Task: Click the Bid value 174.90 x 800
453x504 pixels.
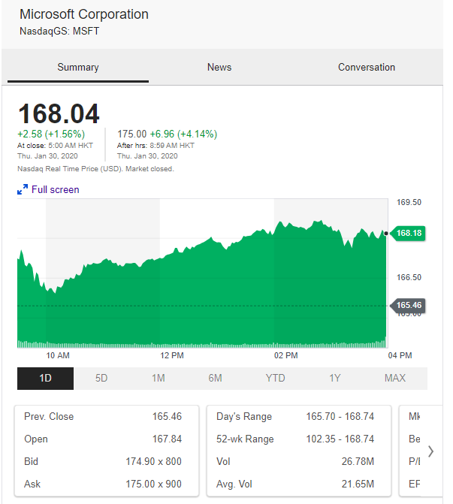Action: (154, 462)
